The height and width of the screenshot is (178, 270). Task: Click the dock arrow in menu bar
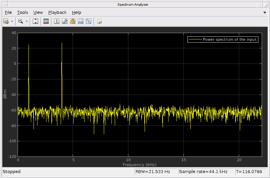point(264,13)
